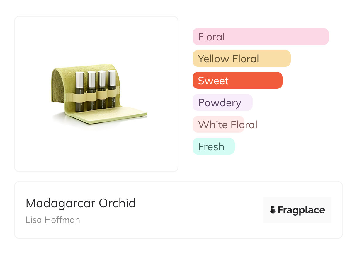The image size is (357, 253).
Task: Choose the Powdery accord bar
Action: (x=222, y=102)
